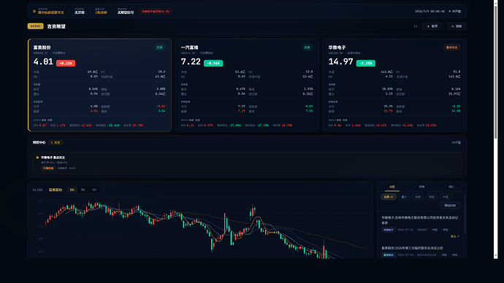Click the 导出CSV export button
This screenshot has height=283, width=504.
[450, 206]
